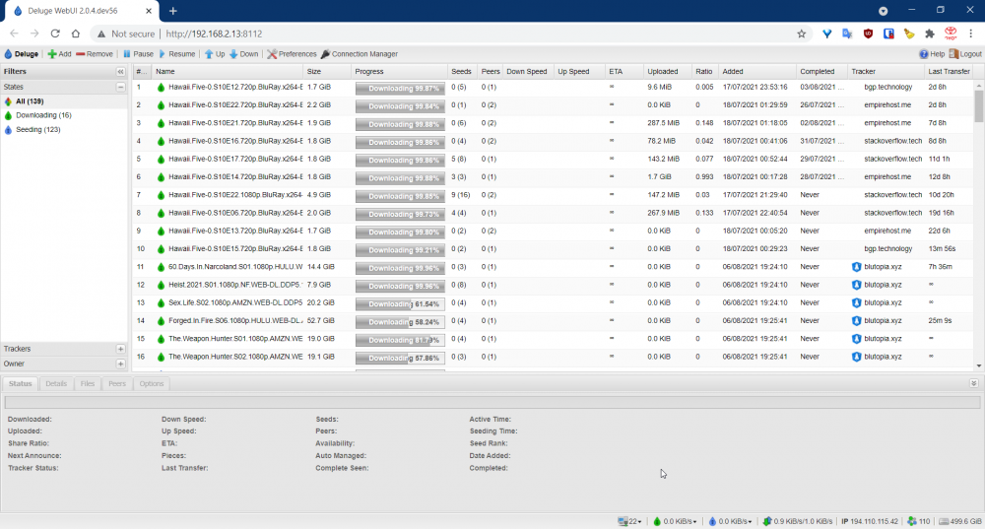Switch to the Status tab
Viewport: 985px width, 529px height.
point(20,383)
